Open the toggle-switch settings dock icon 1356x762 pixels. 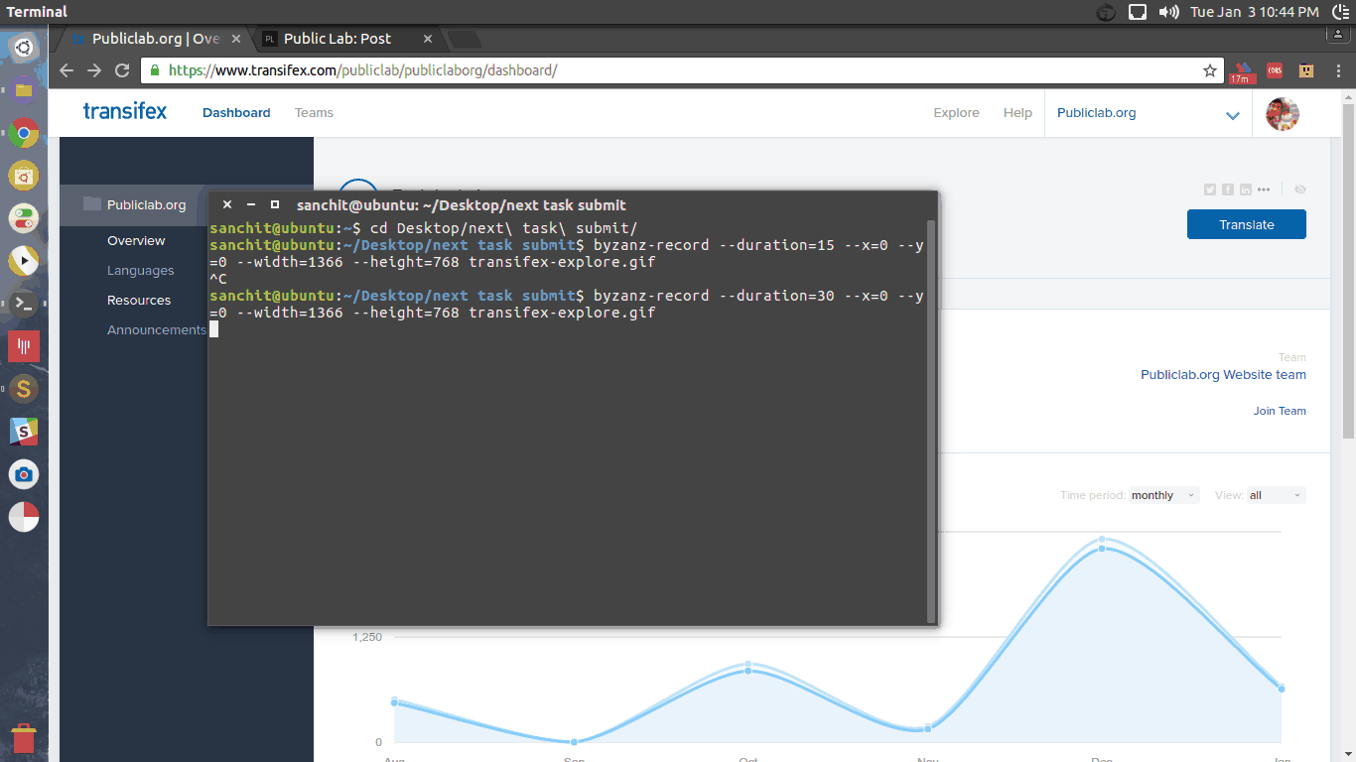point(24,218)
